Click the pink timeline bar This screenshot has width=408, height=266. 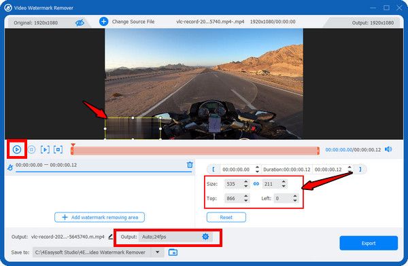(x=195, y=151)
